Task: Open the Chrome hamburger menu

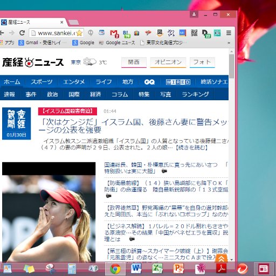Action: (229, 33)
